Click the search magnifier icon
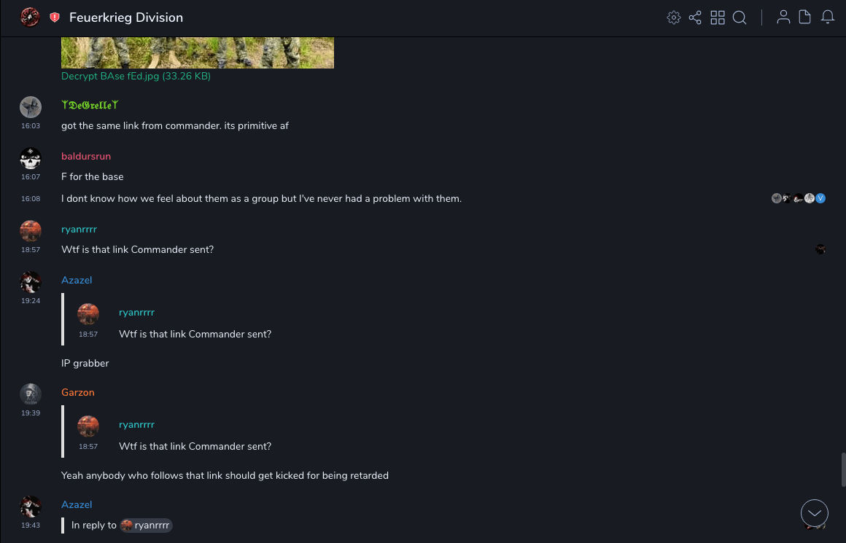 740,17
